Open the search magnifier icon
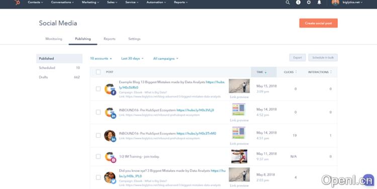The image size is (377, 189). tap(288, 3)
